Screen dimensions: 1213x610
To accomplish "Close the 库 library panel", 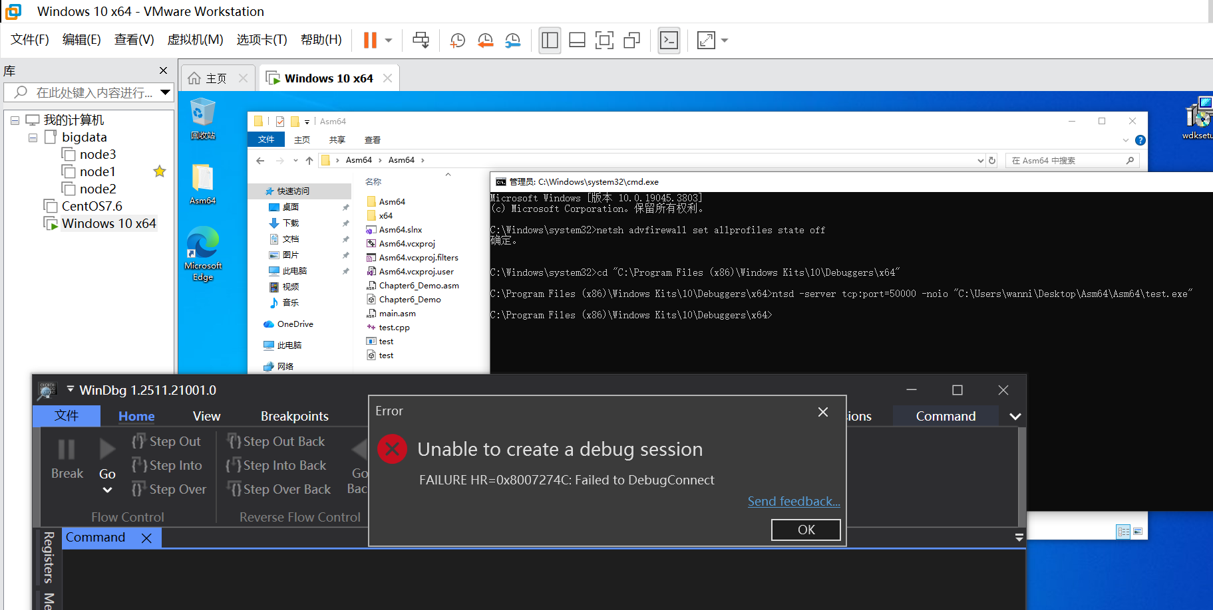I will coord(164,70).
